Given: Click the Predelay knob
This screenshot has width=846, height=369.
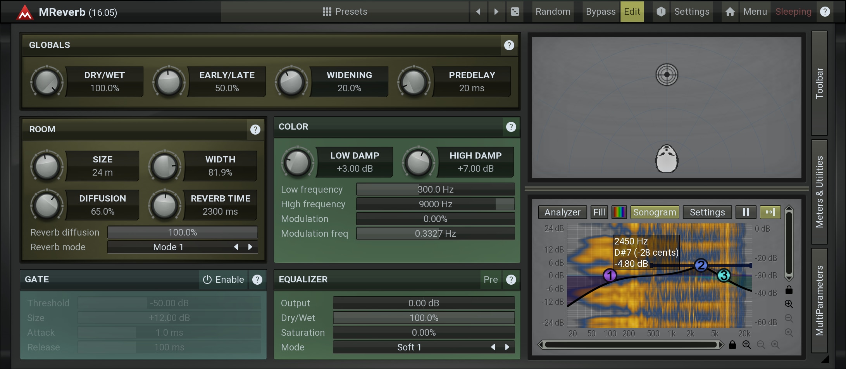Looking at the screenshot, I should click(414, 82).
